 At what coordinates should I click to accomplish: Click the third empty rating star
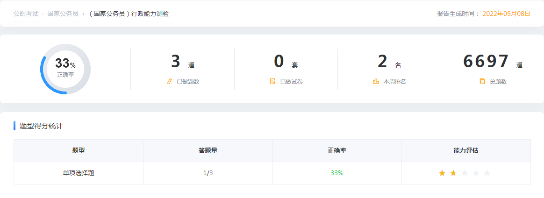(x=465, y=173)
